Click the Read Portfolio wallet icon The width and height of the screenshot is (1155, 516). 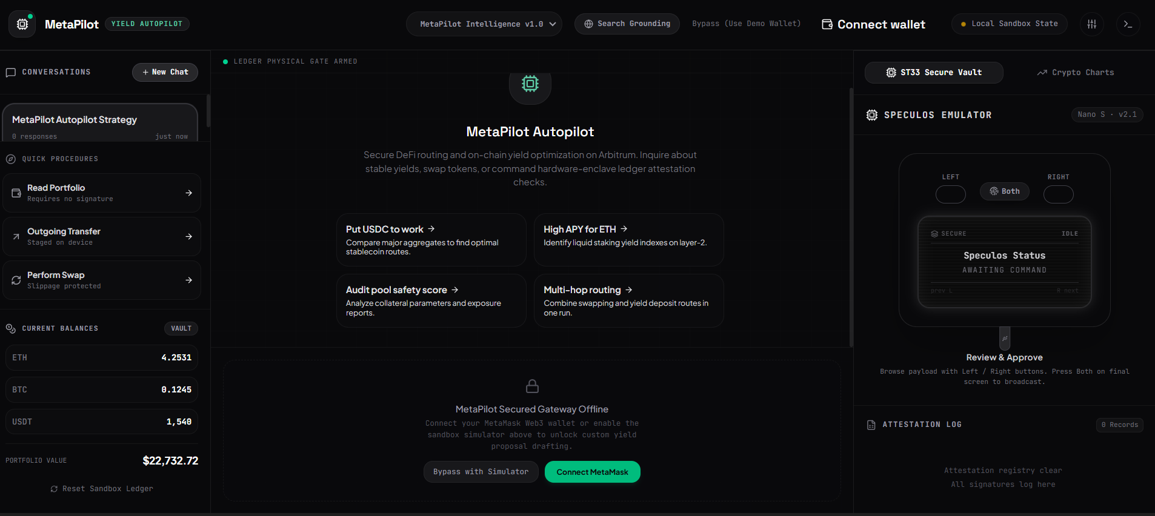[16, 193]
